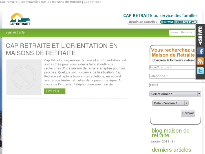Click the 'Lire Plus...' button

(x=55, y=91)
